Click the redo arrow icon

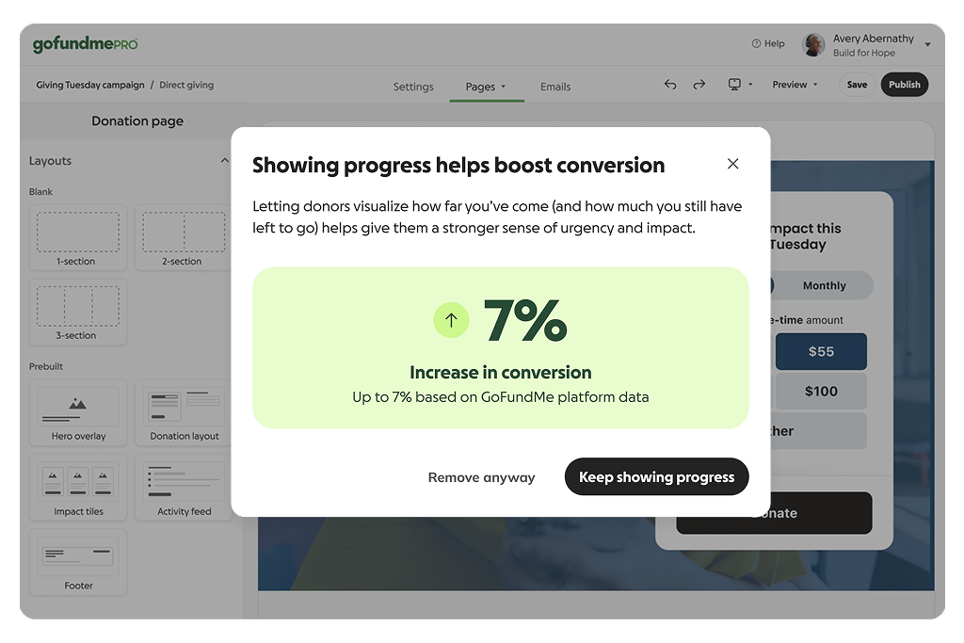click(699, 84)
